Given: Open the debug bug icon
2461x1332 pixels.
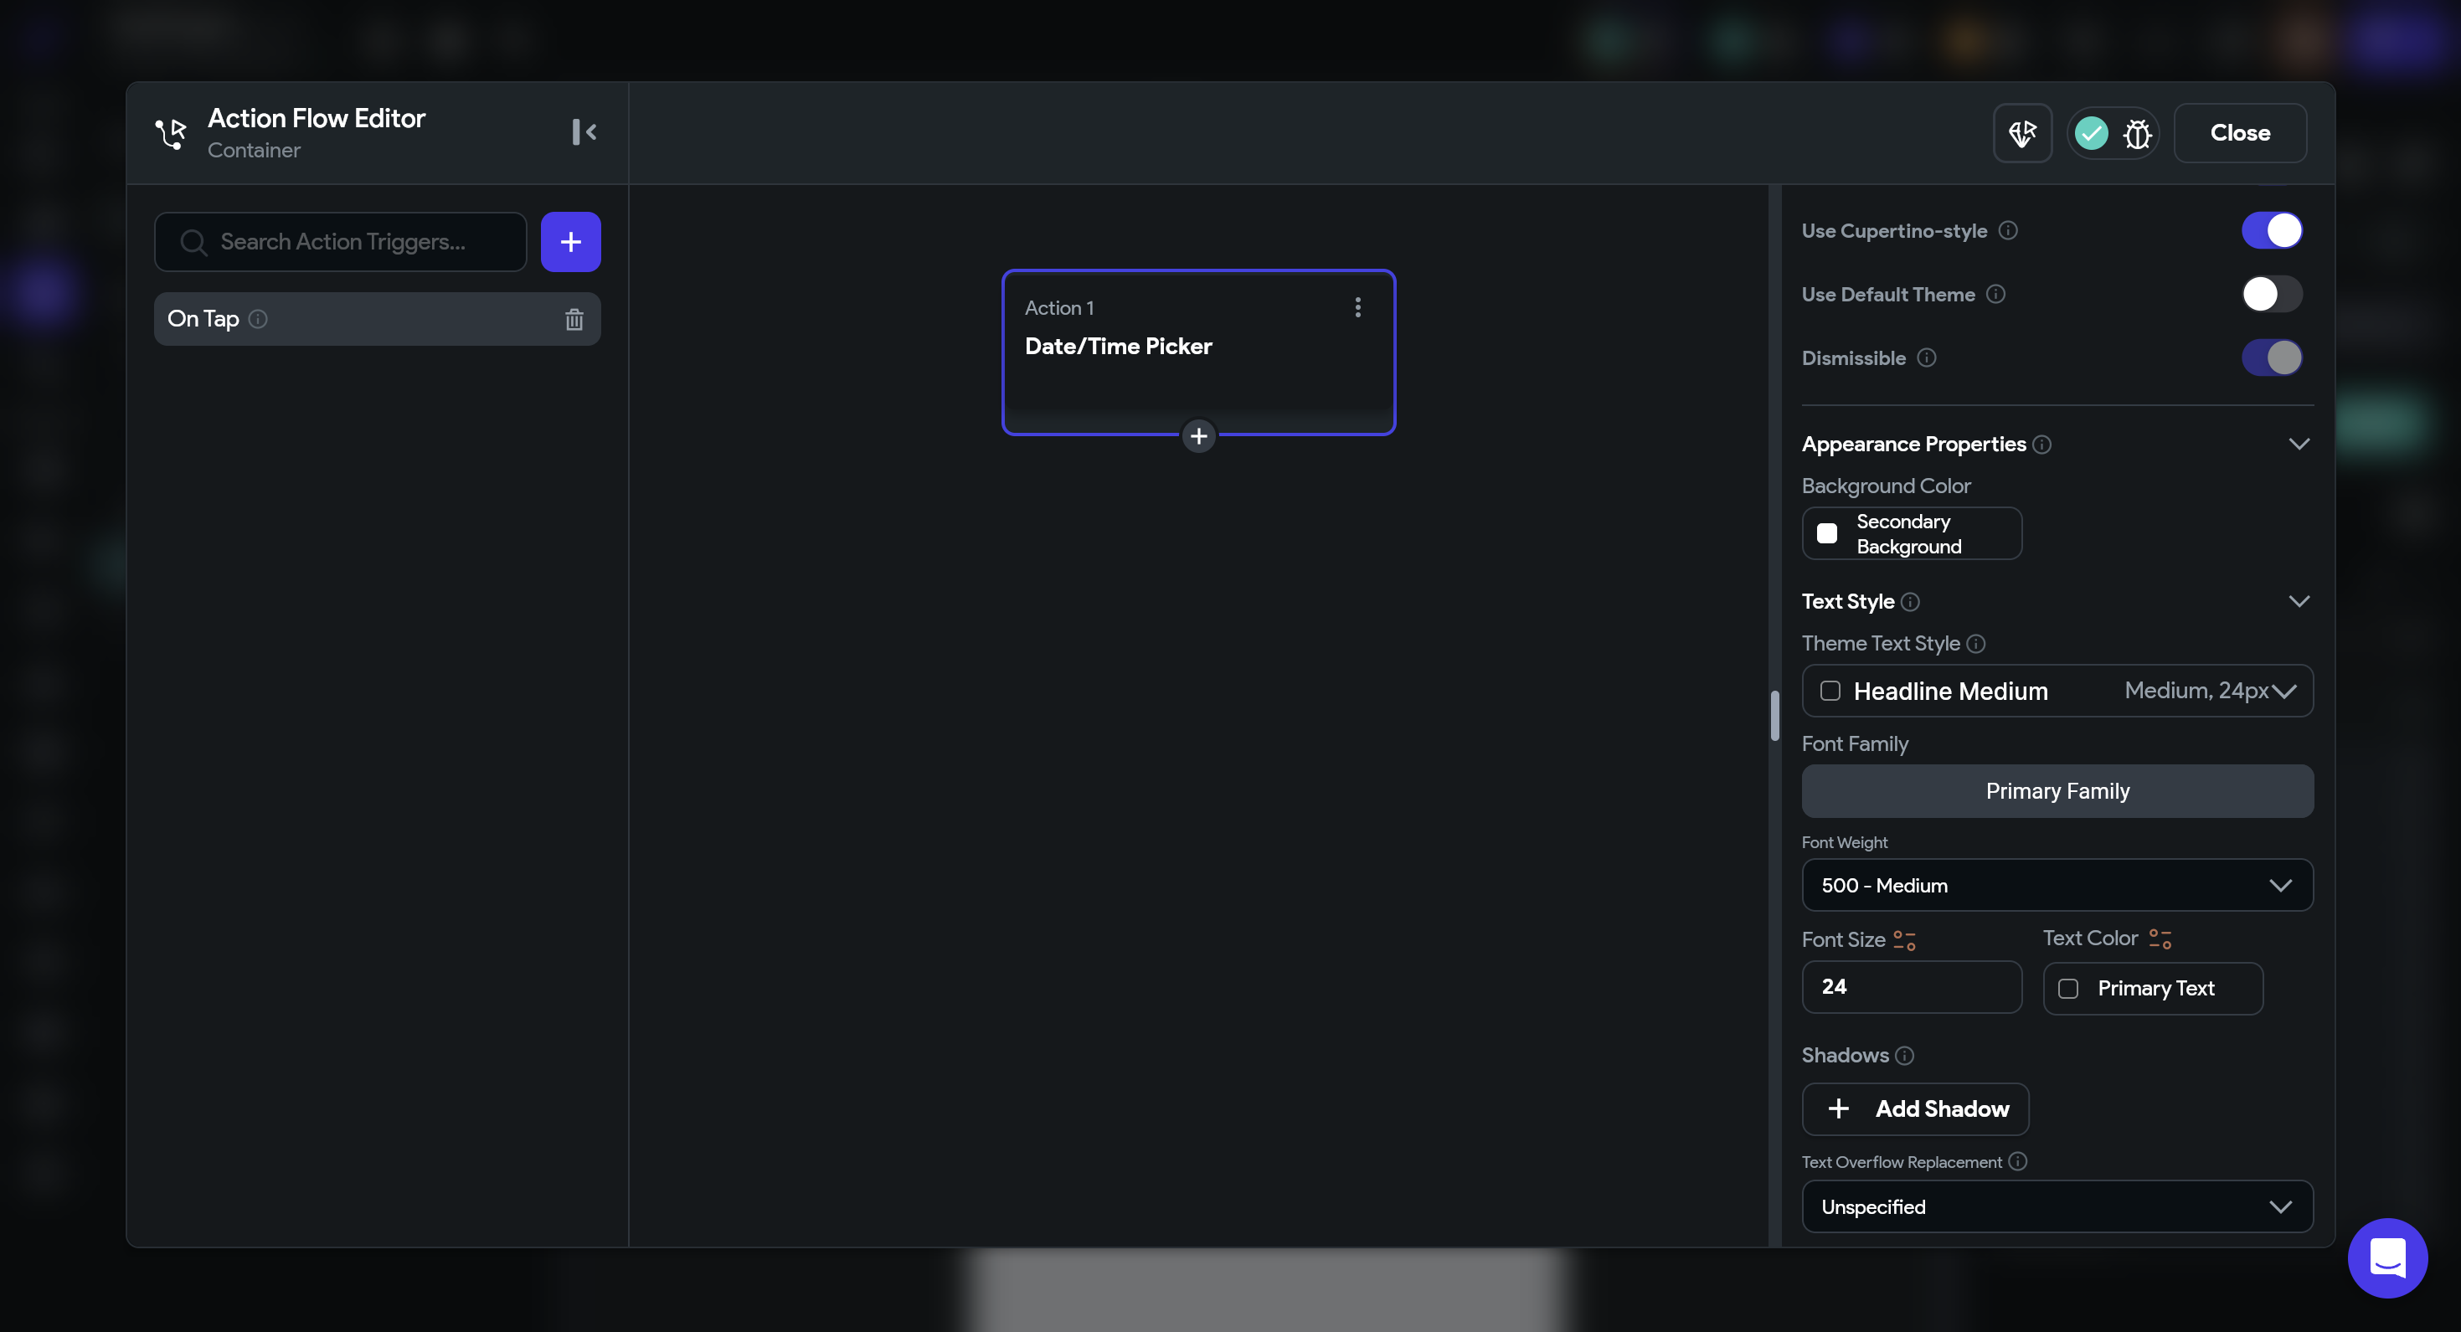Looking at the screenshot, I should click(2137, 134).
